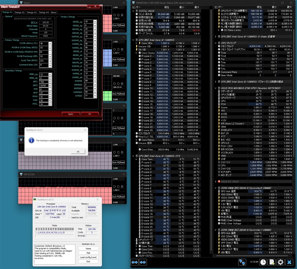Viewport: 297px width, 269px height.
Task: Click OK in the TestMem5 completion dialog
Action: point(78,152)
